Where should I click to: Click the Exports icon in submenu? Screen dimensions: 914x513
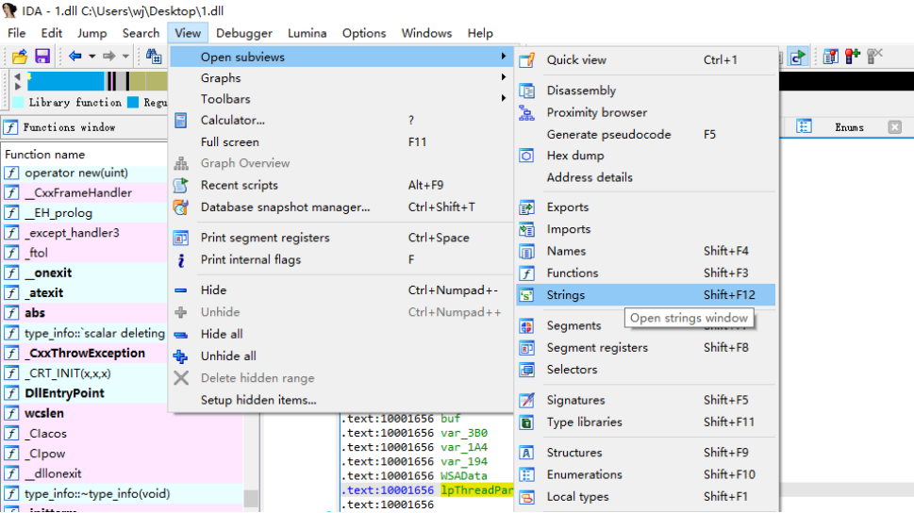[527, 207]
